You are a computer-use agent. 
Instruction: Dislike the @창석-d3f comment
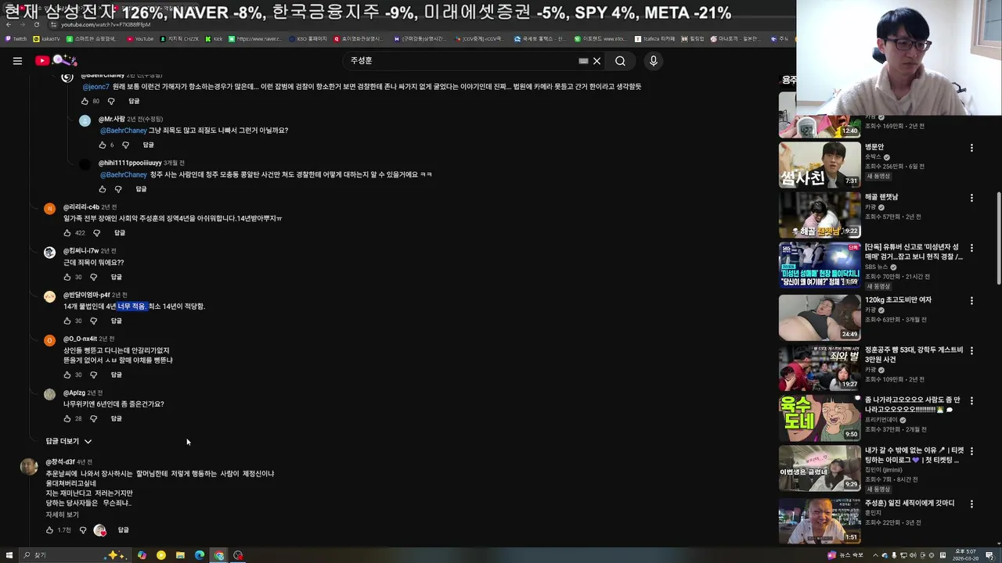pos(83,530)
